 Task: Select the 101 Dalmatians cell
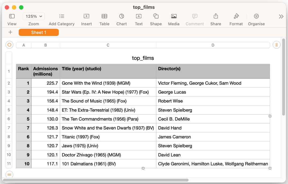pyautogui.click(x=108, y=164)
